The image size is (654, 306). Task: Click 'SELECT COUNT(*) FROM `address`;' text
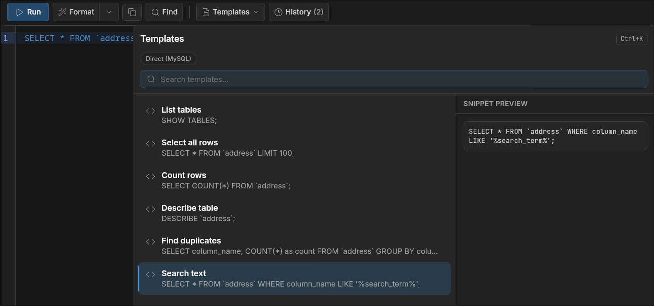(x=226, y=186)
